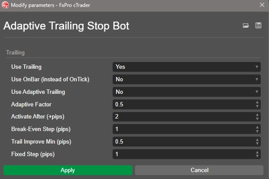
Task: Click the FxPro cTrader logo in title bar
Action: 5,5
